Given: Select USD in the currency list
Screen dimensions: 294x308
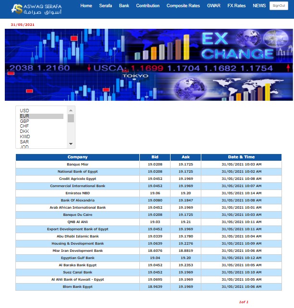Looking at the screenshot, I should (x=41, y=111).
